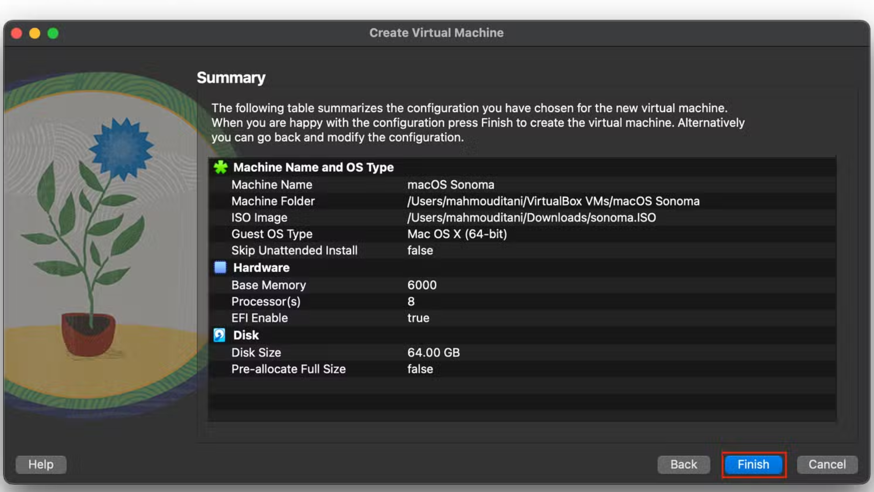Select the Guest OS Type label
This screenshot has height=492, width=874.
click(272, 234)
